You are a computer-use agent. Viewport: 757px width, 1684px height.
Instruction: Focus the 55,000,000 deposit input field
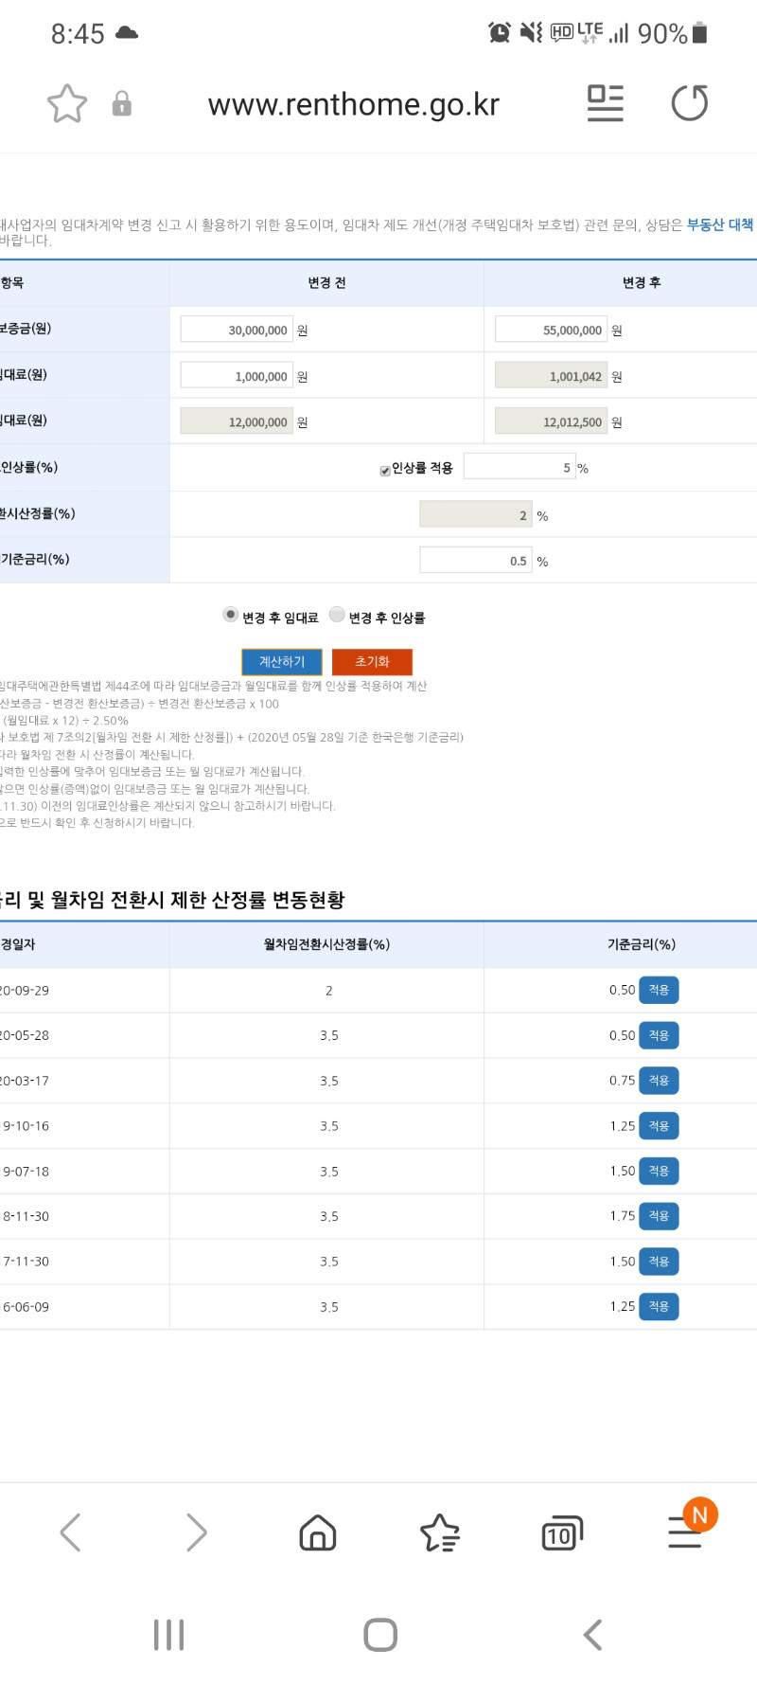551,330
